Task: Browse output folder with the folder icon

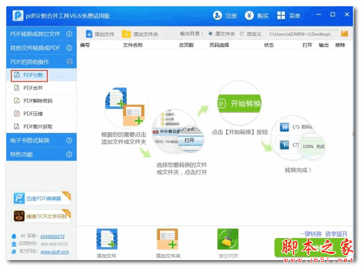Action: [344, 33]
